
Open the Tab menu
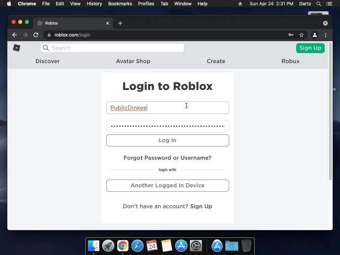point(164,4)
